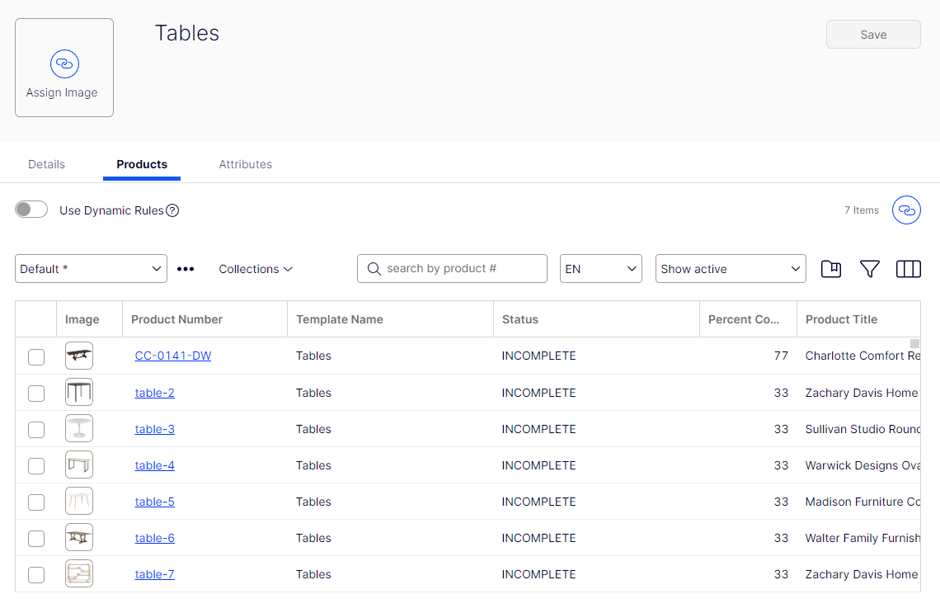Viewport: 940px width, 613px height.
Task: Expand the EN language dropdown
Action: point(600,269)
